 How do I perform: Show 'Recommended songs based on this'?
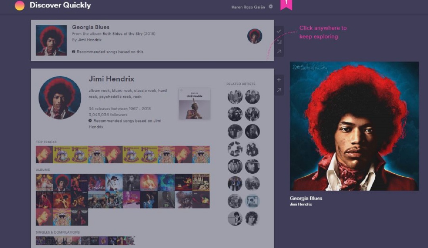coord(110,52)
